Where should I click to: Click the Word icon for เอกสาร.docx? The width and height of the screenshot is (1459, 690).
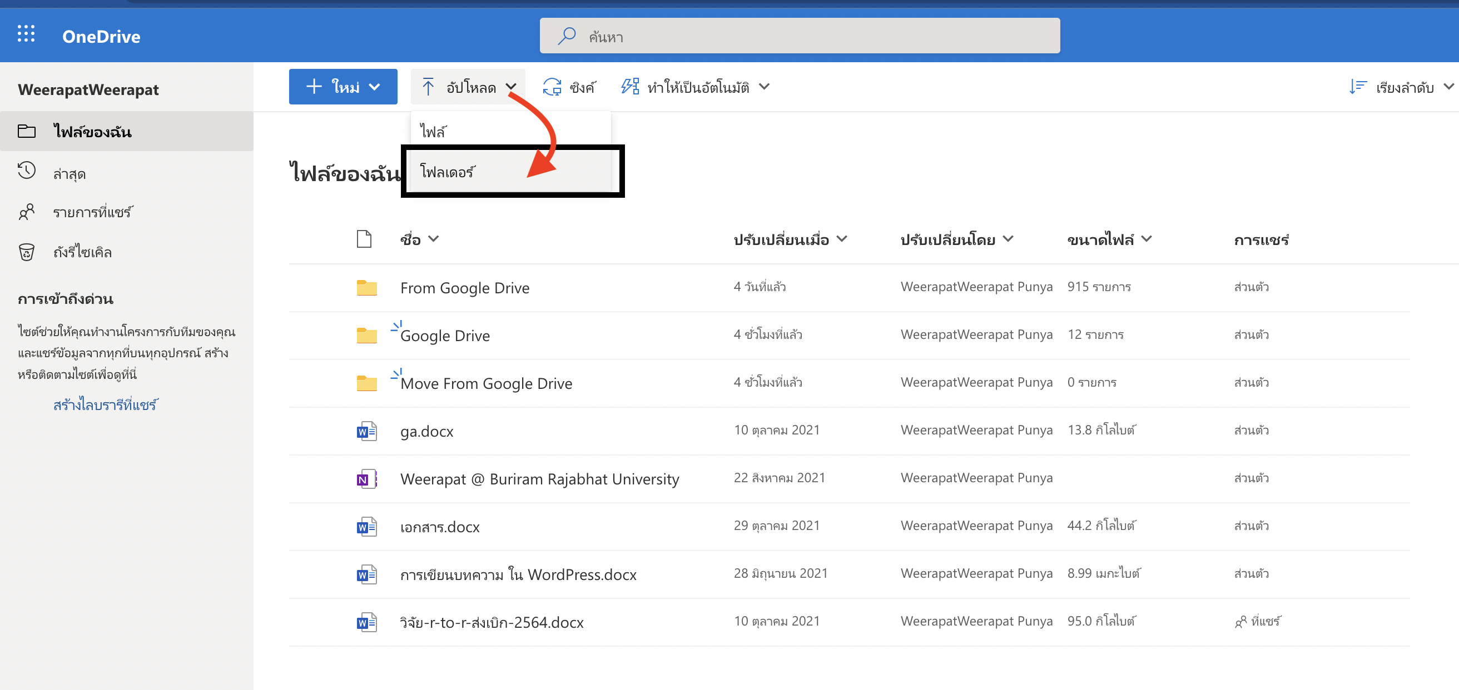(x=367, y=527)
